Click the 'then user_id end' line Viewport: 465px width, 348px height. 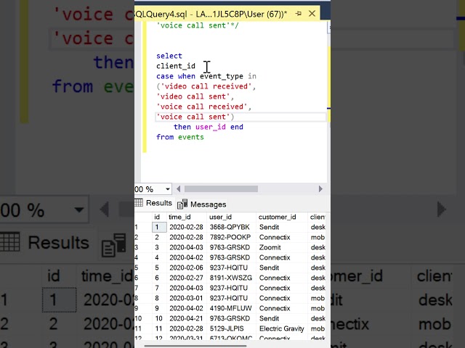click(x=209, y=127)
